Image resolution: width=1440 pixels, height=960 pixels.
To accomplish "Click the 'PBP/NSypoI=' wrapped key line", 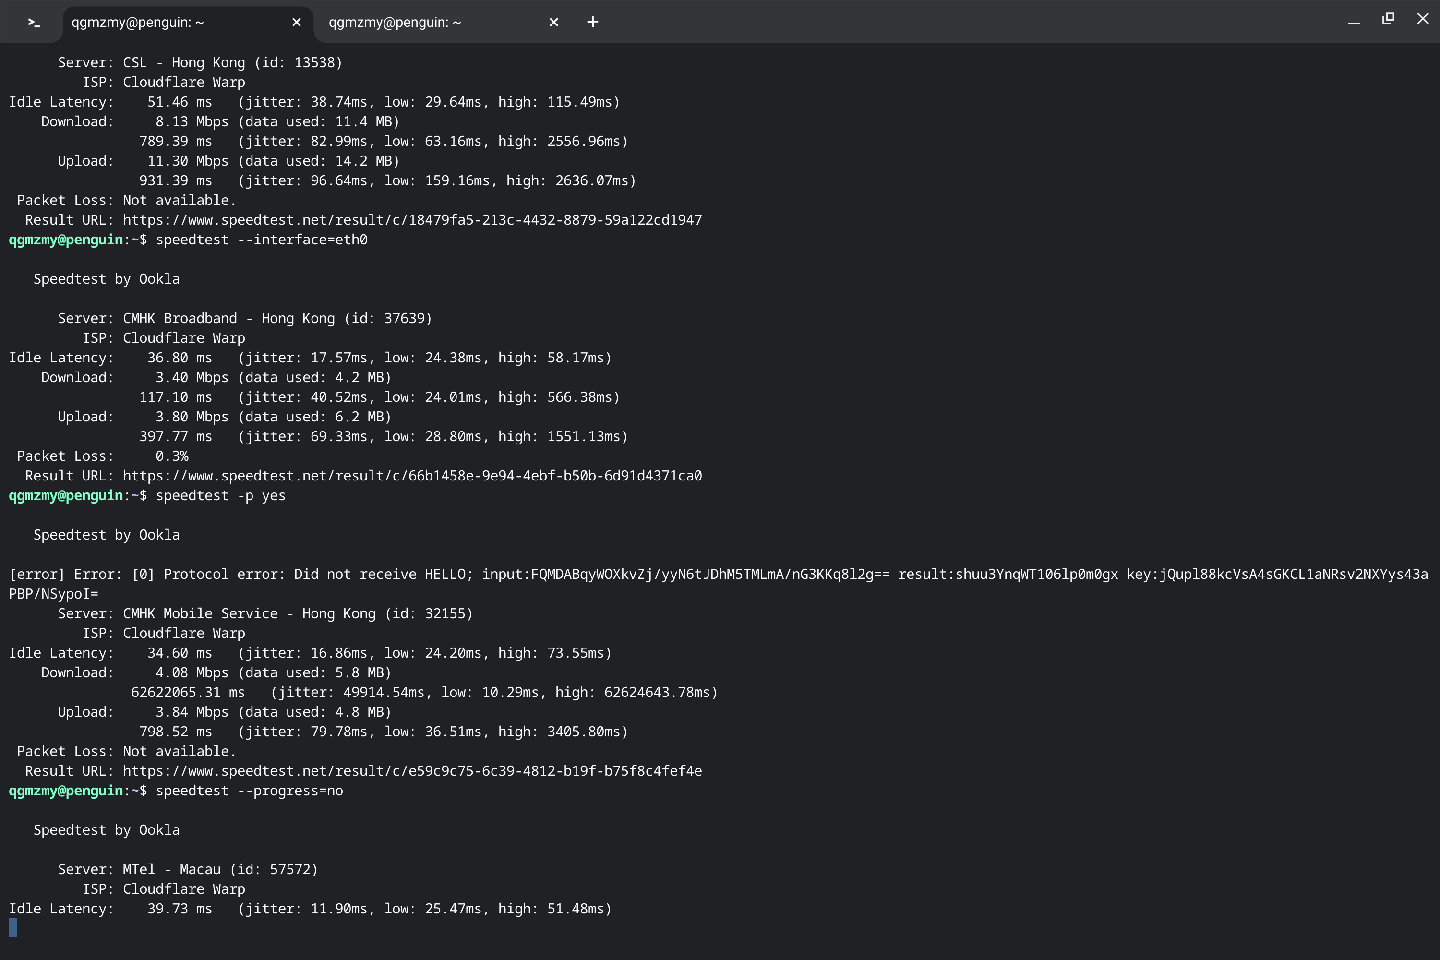I will tap(53, 594).
